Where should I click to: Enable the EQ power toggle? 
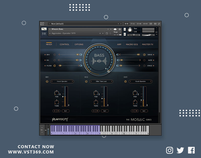(x=55, y=60)
